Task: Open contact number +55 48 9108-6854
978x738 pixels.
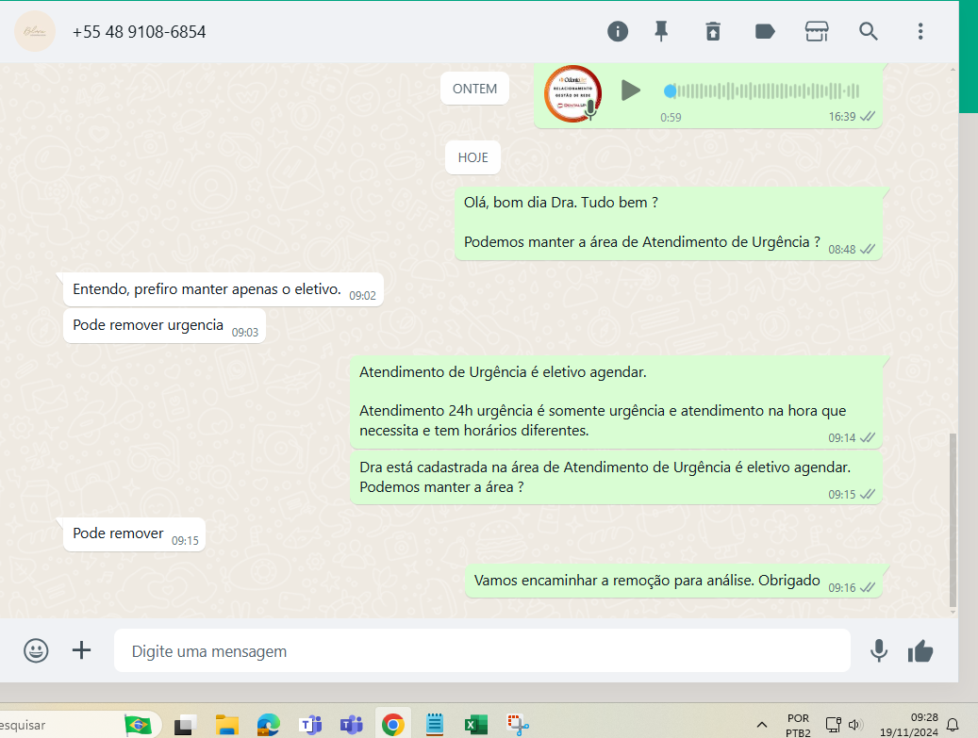Action: 139,32
